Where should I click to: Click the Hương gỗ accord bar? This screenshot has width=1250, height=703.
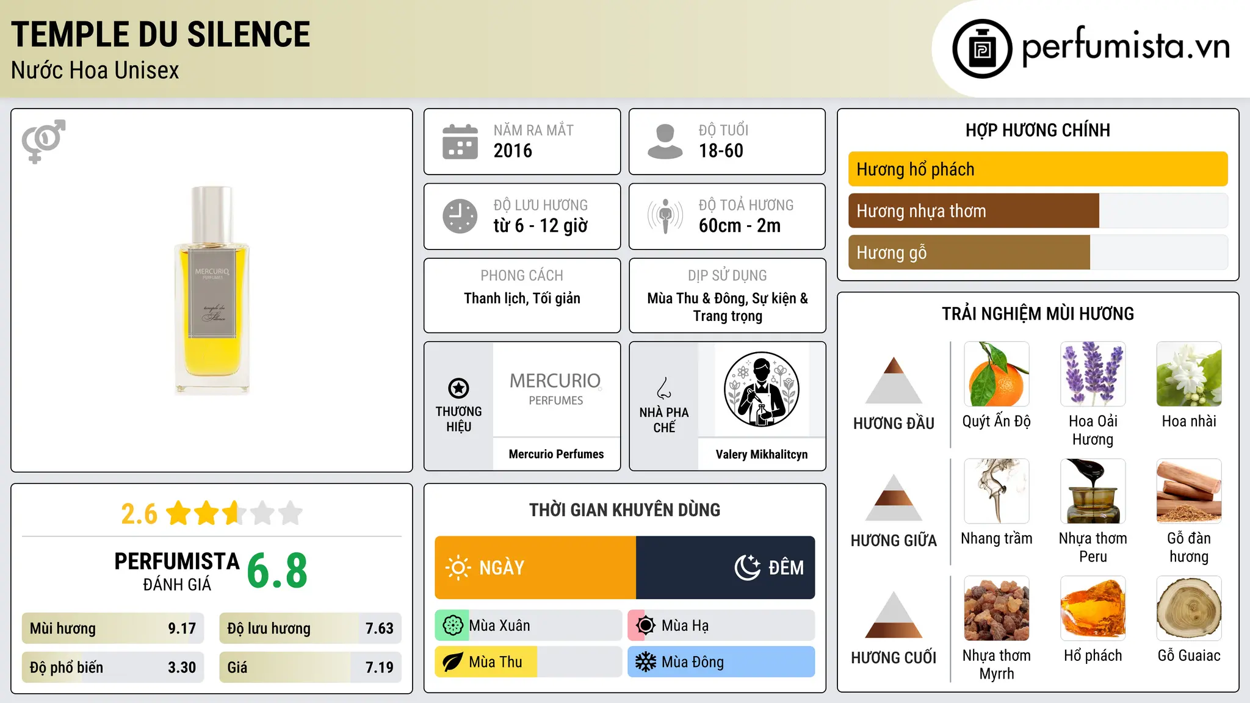coord(1038,253)
